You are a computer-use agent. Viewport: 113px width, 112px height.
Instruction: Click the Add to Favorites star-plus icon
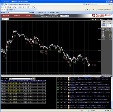4,10
